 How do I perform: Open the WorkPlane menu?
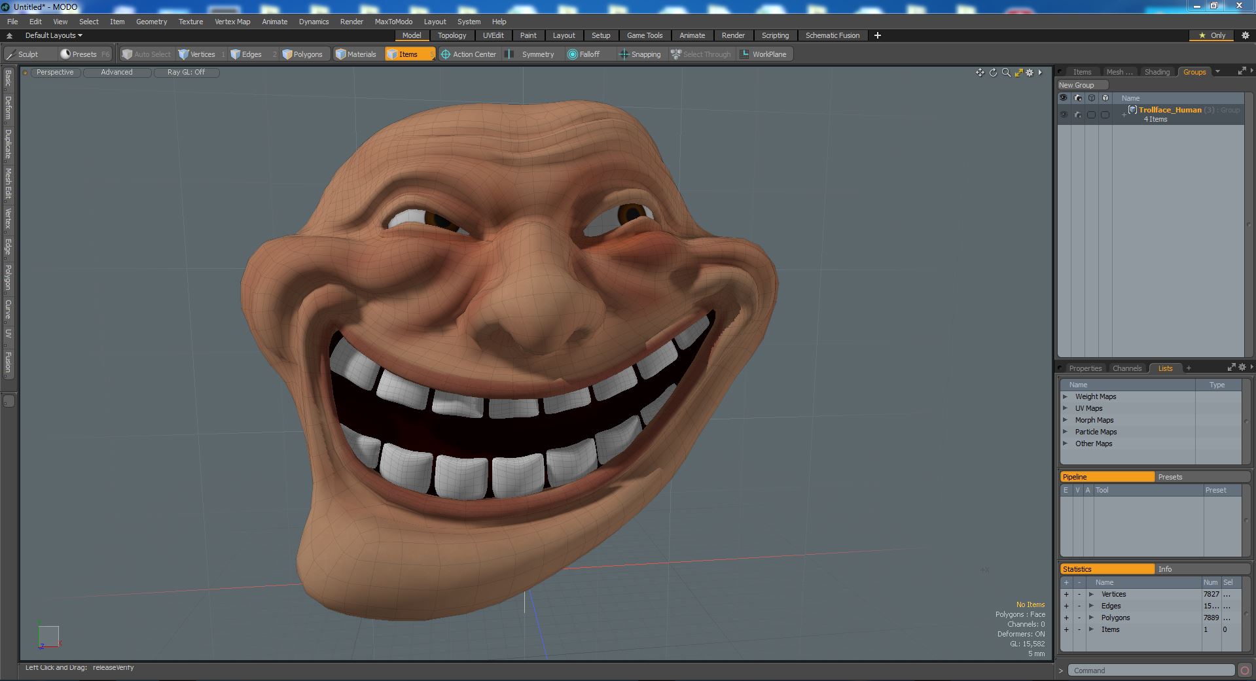pyautogui.click(x=764, y=54)
